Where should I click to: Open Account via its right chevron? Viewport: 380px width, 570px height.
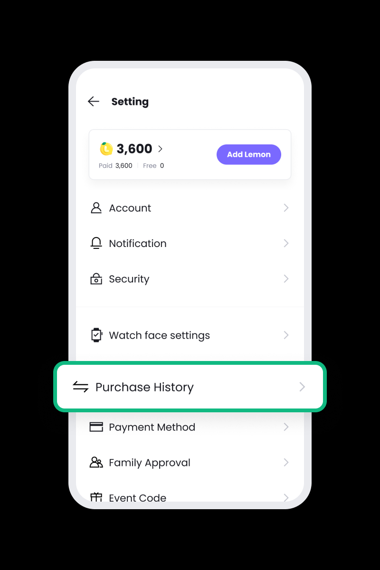pos(286,208)
